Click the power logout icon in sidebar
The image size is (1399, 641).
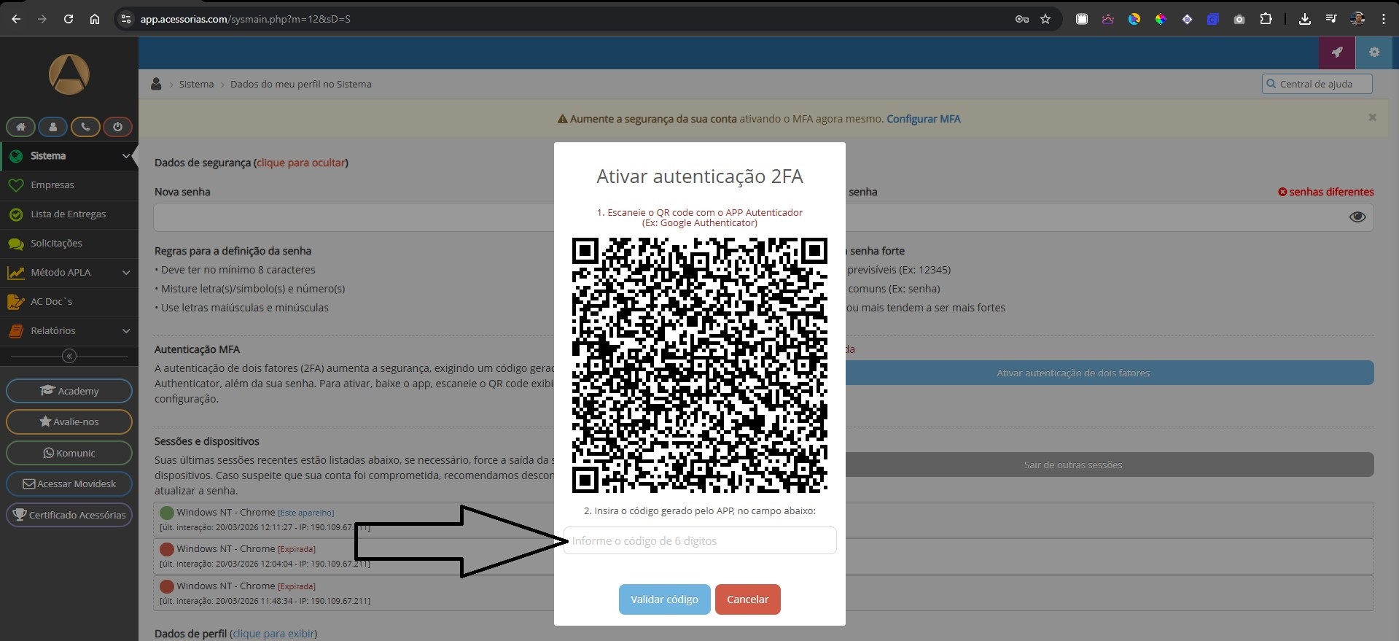coord(117,127)
